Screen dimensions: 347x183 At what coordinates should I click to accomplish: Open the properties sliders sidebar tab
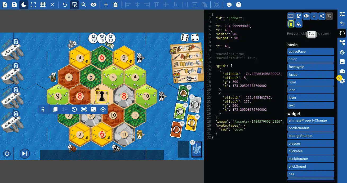coord(342,14)
